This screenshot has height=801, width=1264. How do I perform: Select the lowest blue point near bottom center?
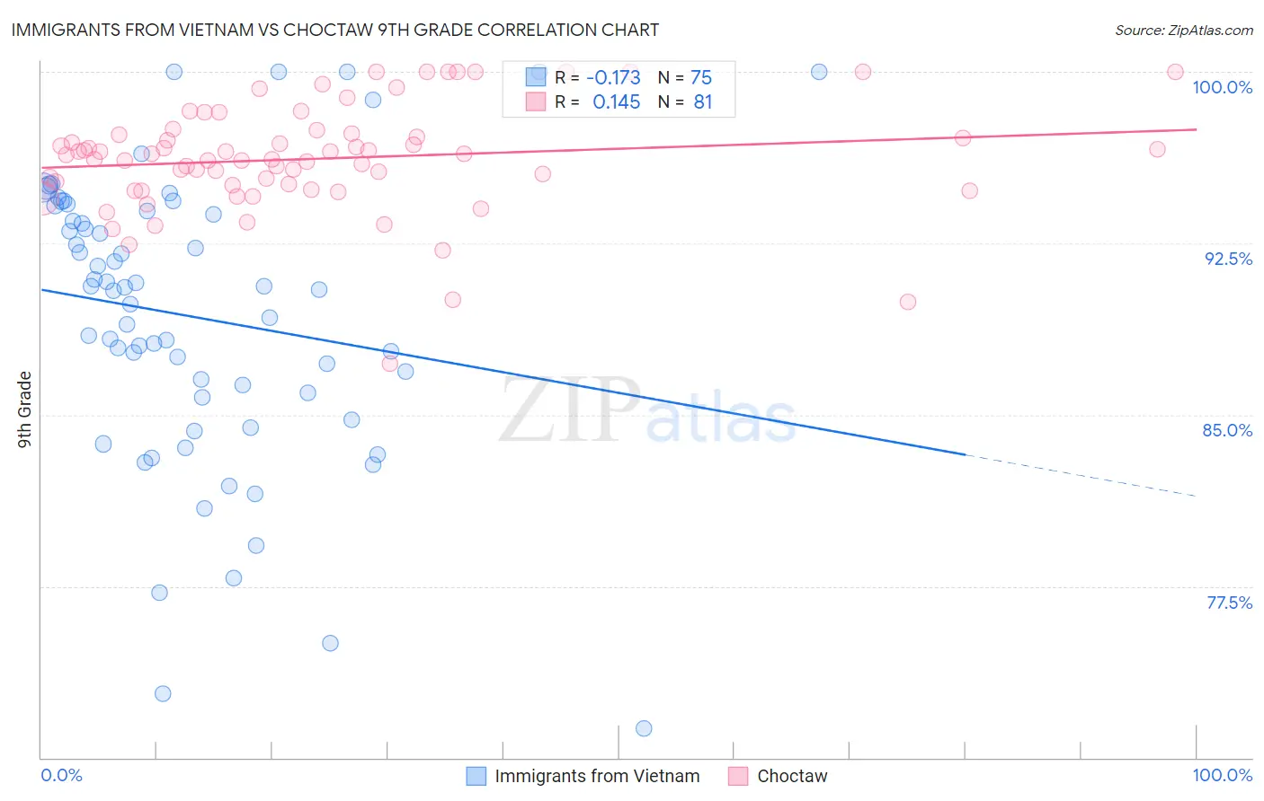644,728
